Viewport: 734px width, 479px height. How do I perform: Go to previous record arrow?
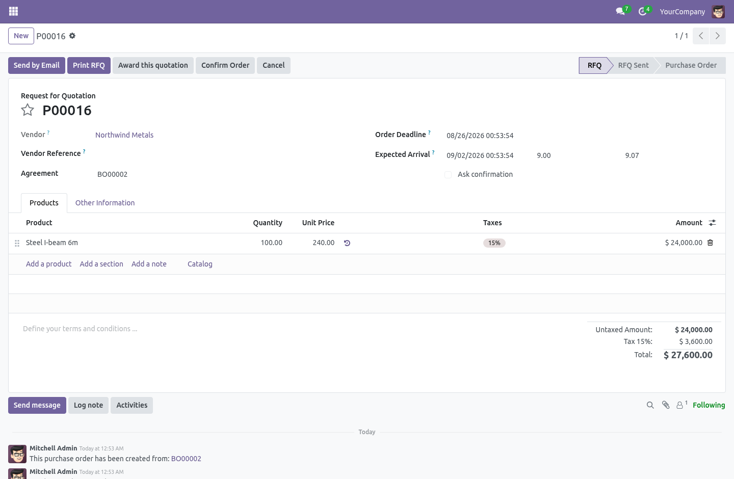point(701,36)
